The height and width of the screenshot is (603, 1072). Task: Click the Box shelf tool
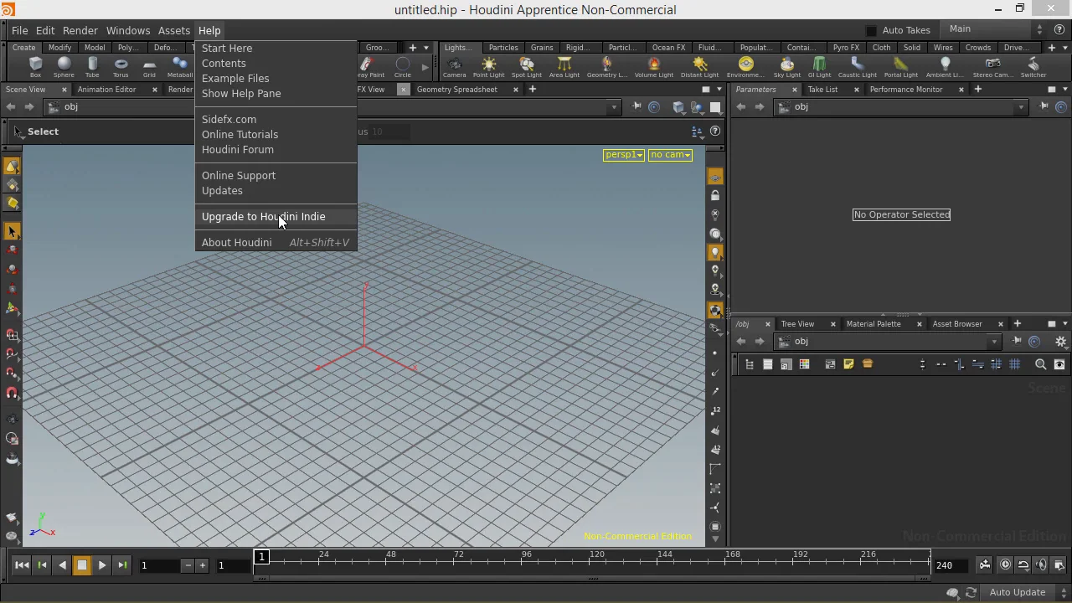click(35, 66)
